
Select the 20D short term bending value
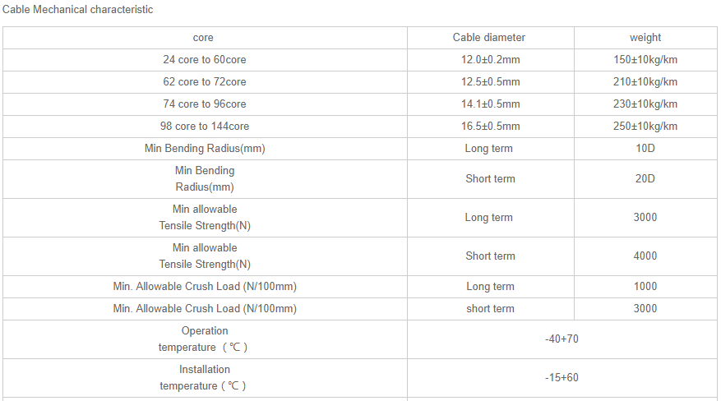[x=645, y=179]
